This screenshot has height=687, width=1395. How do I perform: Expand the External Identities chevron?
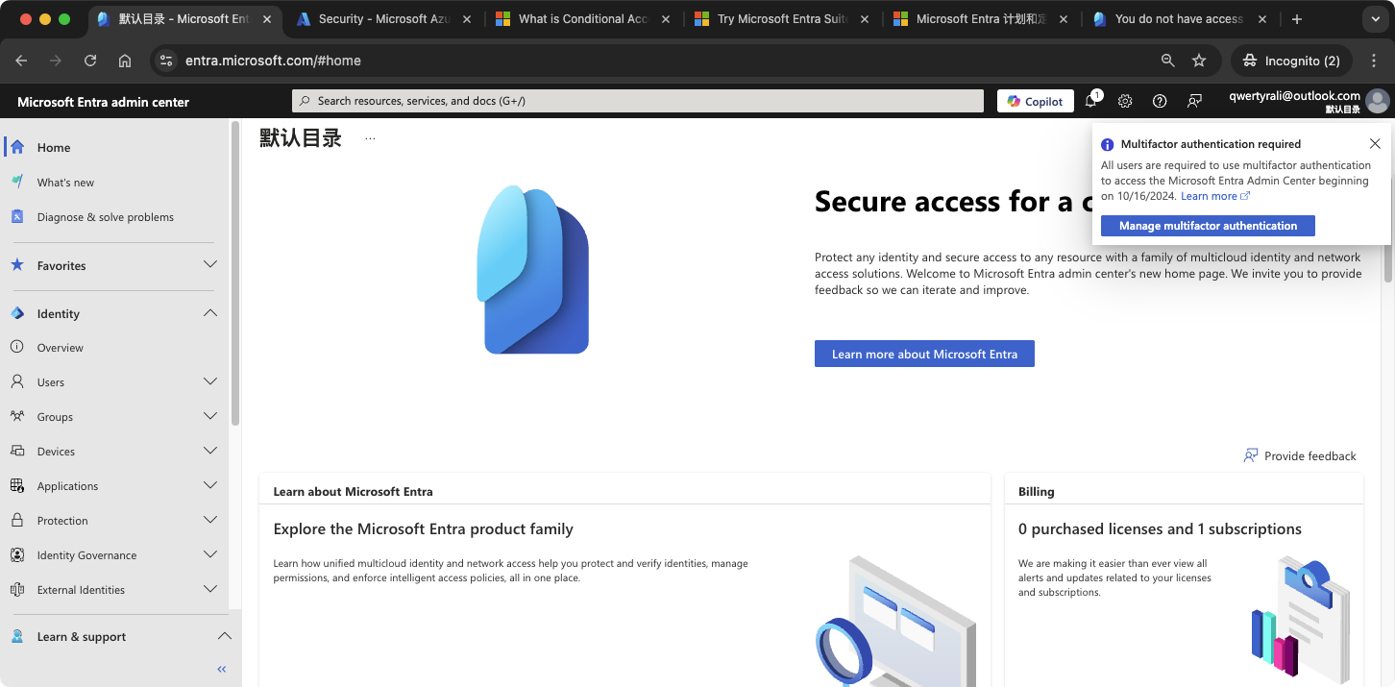click(210, 589)
